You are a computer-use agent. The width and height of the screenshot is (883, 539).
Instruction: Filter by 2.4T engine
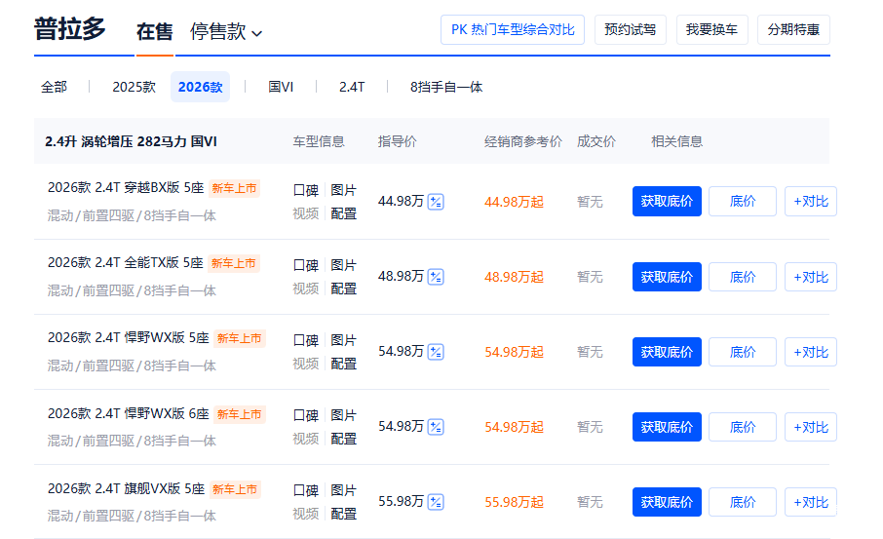click(x=352, y=87)
